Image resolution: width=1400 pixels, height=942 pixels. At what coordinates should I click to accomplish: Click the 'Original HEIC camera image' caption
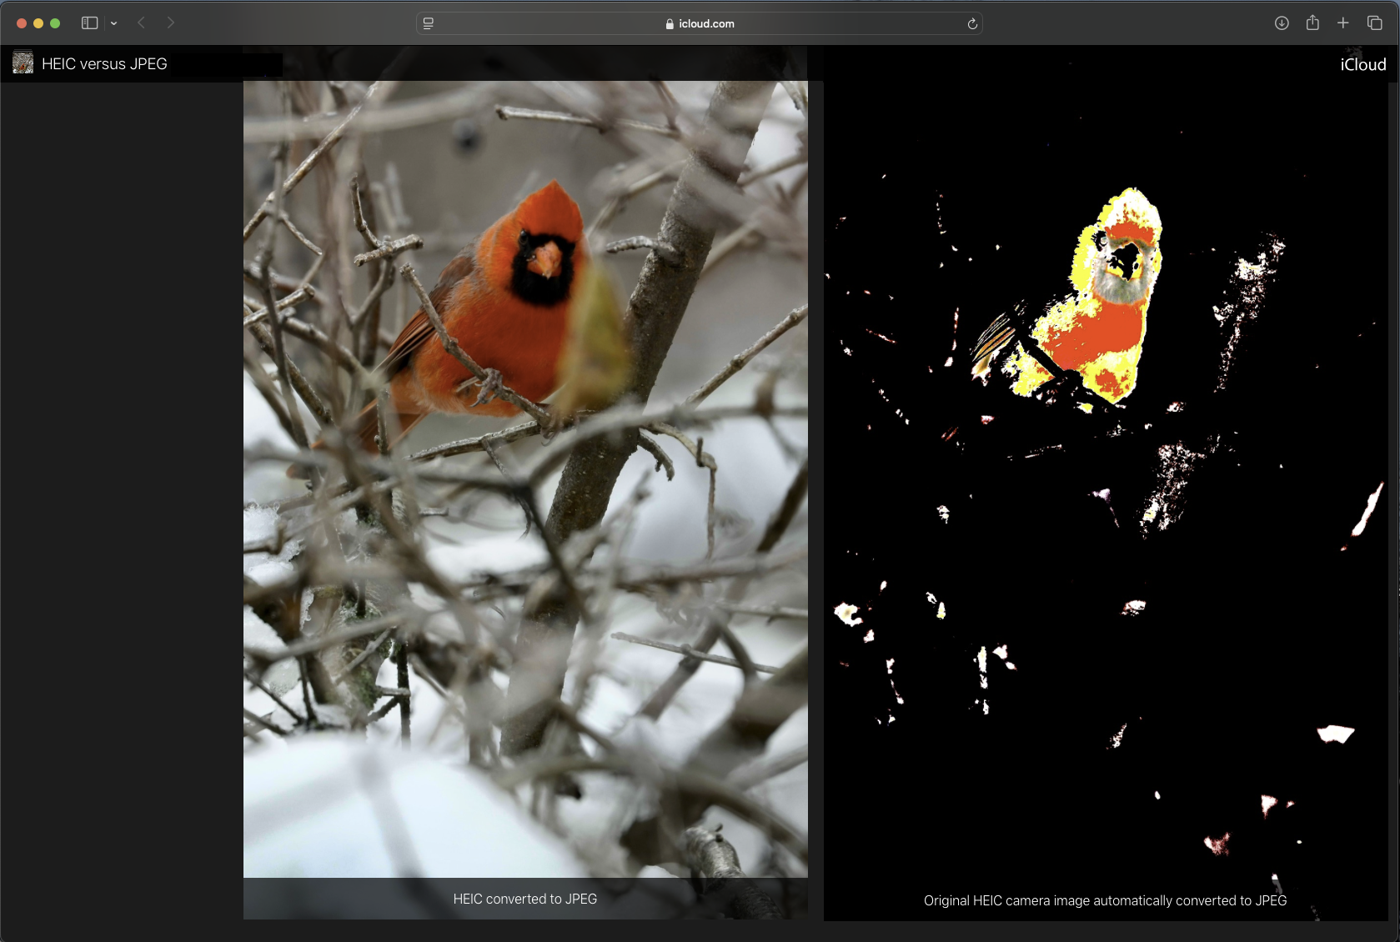(1106, 900)
